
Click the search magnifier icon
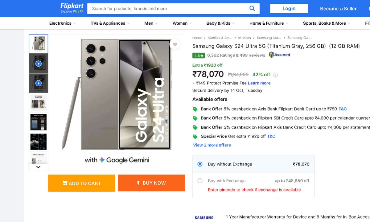[252, 9]
